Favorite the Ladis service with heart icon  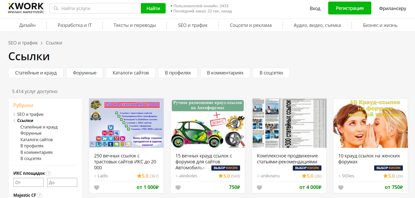[x=97, y=188]
